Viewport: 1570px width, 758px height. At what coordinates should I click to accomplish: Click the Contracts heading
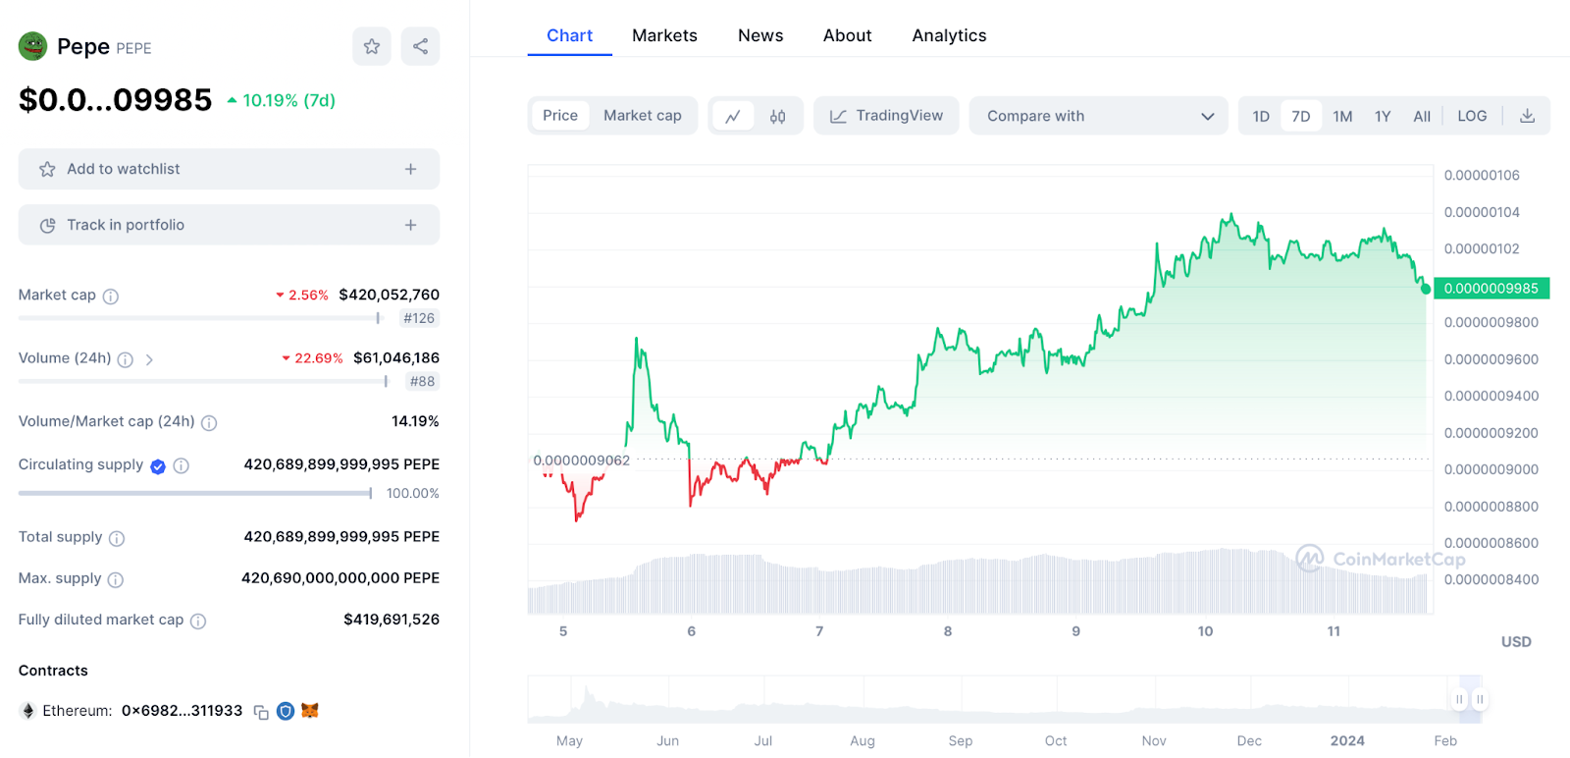click(53, 671)
